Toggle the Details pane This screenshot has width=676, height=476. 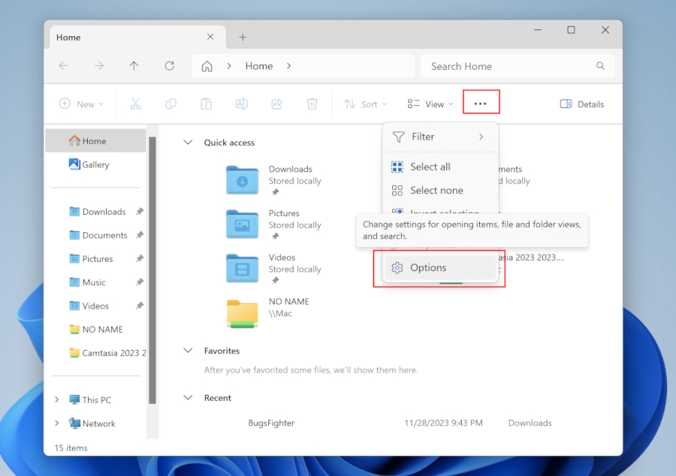tap(582, 104)
